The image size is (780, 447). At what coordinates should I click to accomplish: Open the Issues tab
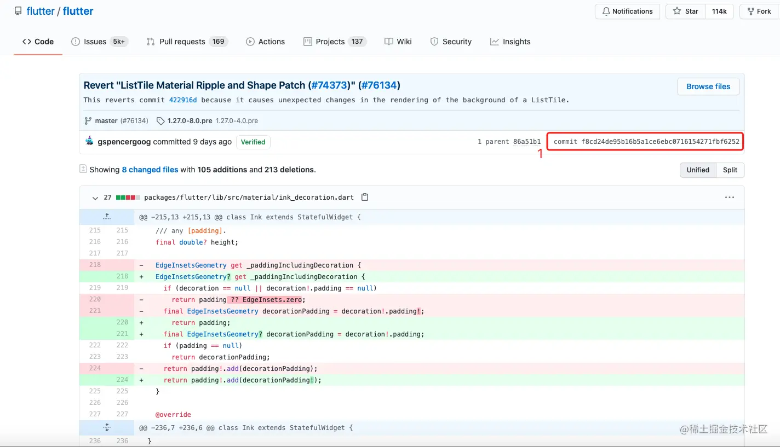(x=100, y=42)
